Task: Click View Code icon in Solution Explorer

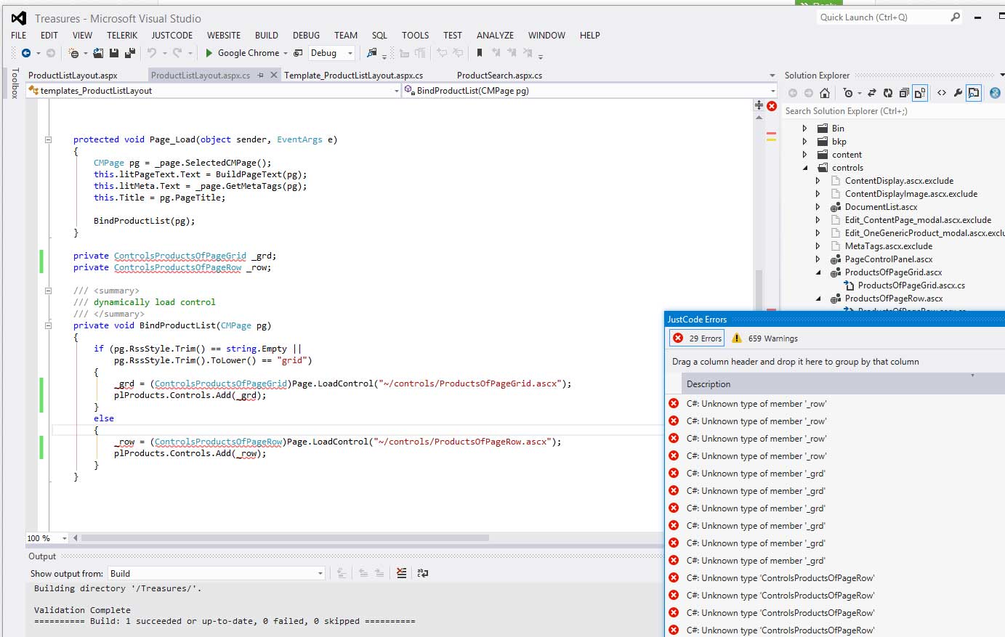Action: pos(942,93)
